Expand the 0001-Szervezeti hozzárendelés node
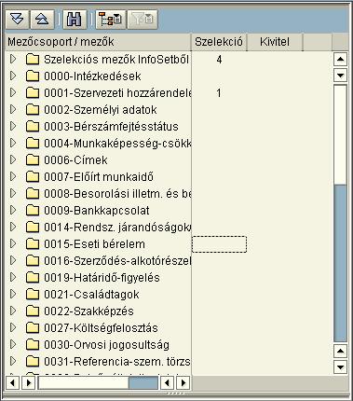This screenshot has height=401, width=353. click(13, 92)
